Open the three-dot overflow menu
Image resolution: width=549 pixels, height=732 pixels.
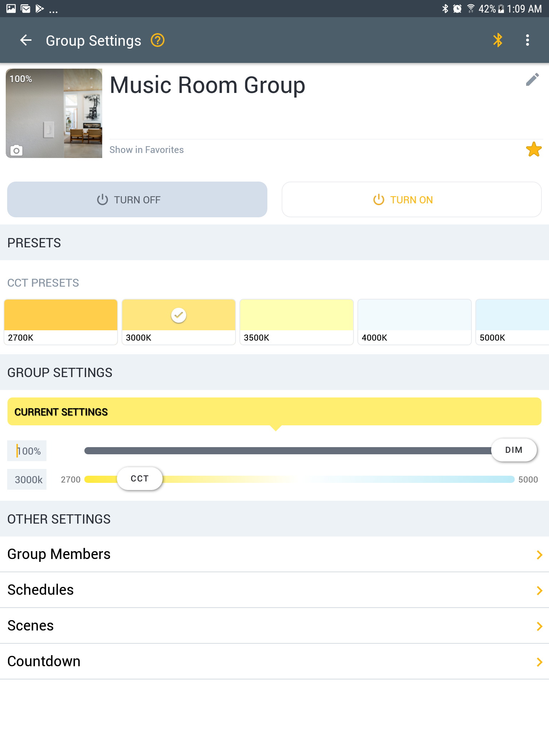point(527,40)
